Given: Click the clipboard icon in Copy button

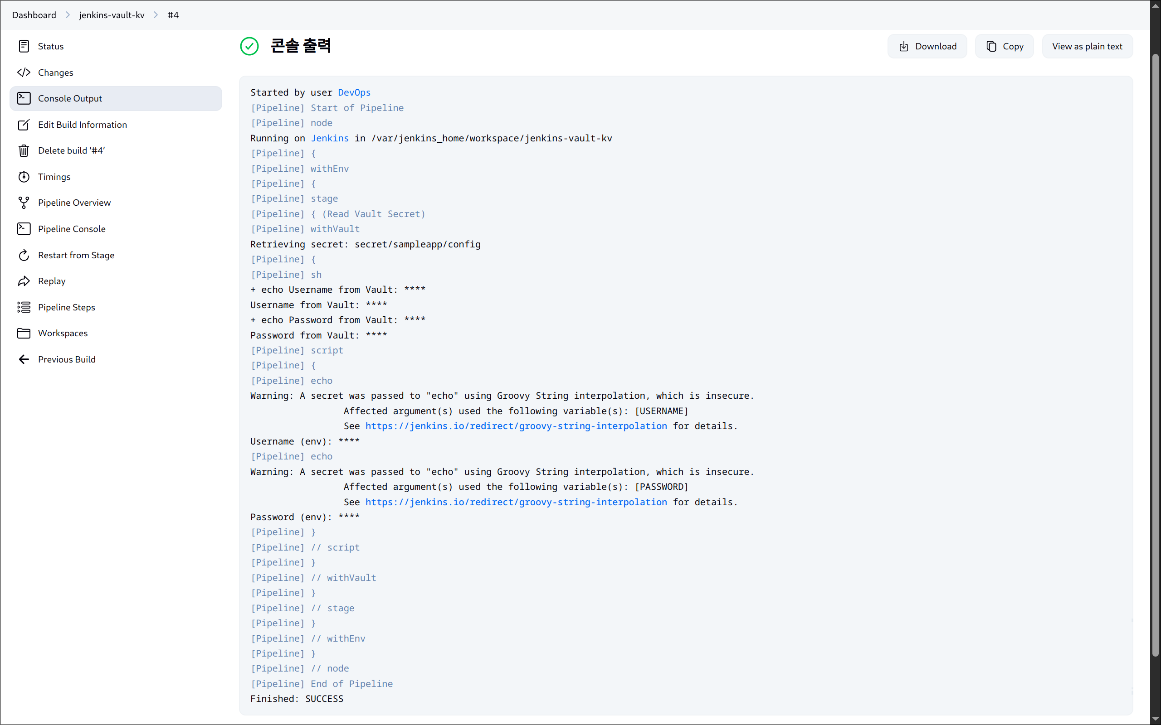Looking at the screenshot, I should pos(991,47).
